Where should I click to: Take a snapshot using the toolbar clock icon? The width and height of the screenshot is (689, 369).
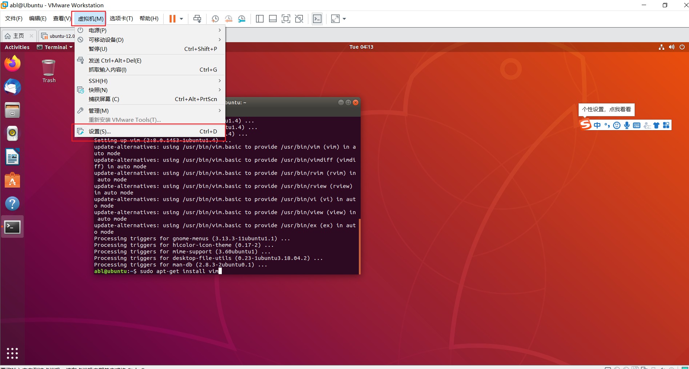[215, 19]
